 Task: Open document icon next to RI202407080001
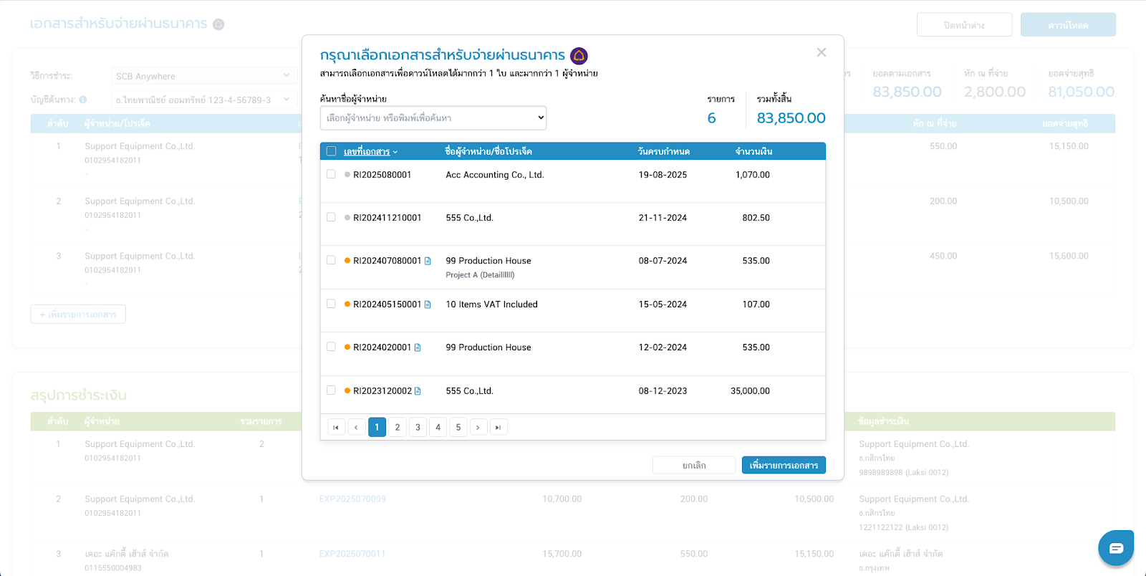[x=428, y=261]
